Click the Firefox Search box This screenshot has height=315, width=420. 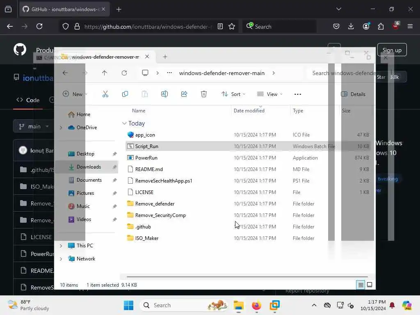[279, 26]
